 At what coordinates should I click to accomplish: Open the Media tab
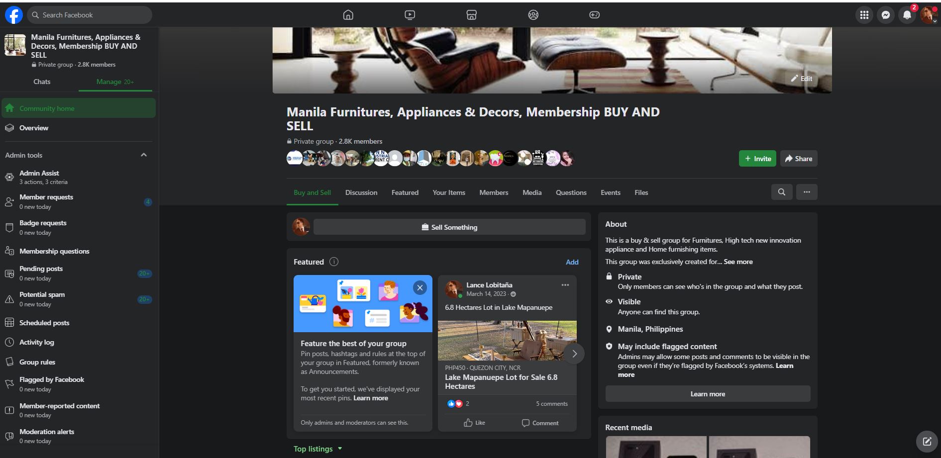(x=532, y=192)
